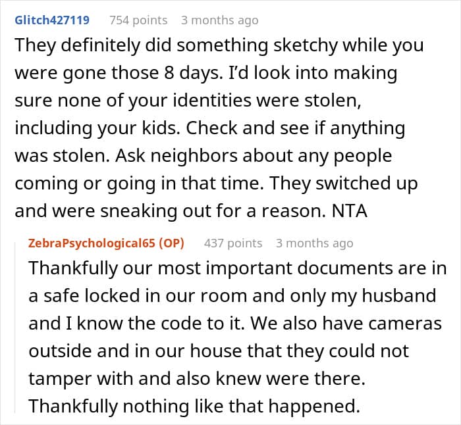Open Glitch427119's user profile link

pos(51,20)
